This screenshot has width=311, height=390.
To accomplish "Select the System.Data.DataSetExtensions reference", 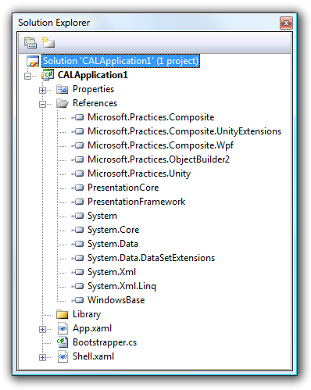I will [151, 258].
